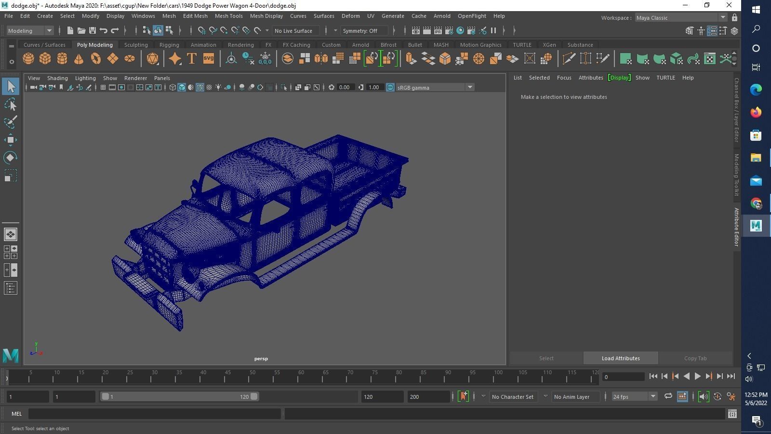Toggle looping playback mode

[668, 396]
